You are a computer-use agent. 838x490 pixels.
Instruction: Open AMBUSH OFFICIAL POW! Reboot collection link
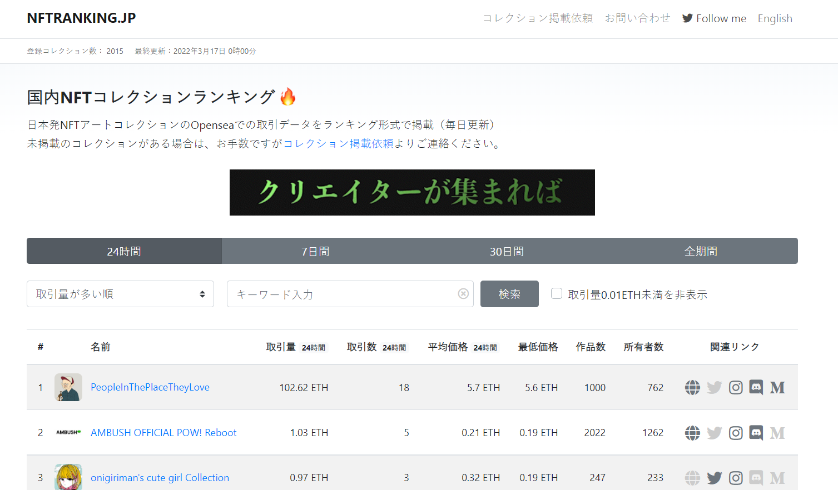pos(163,433)
